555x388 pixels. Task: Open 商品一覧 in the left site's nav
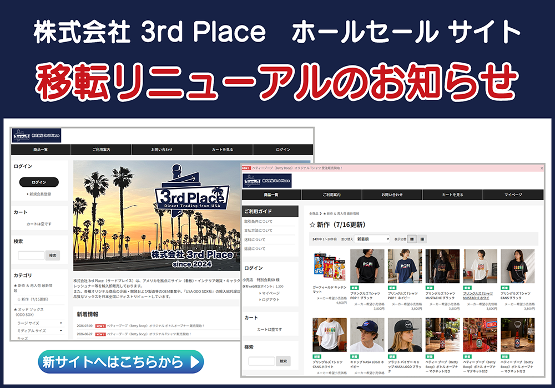[x=41, y=150]
